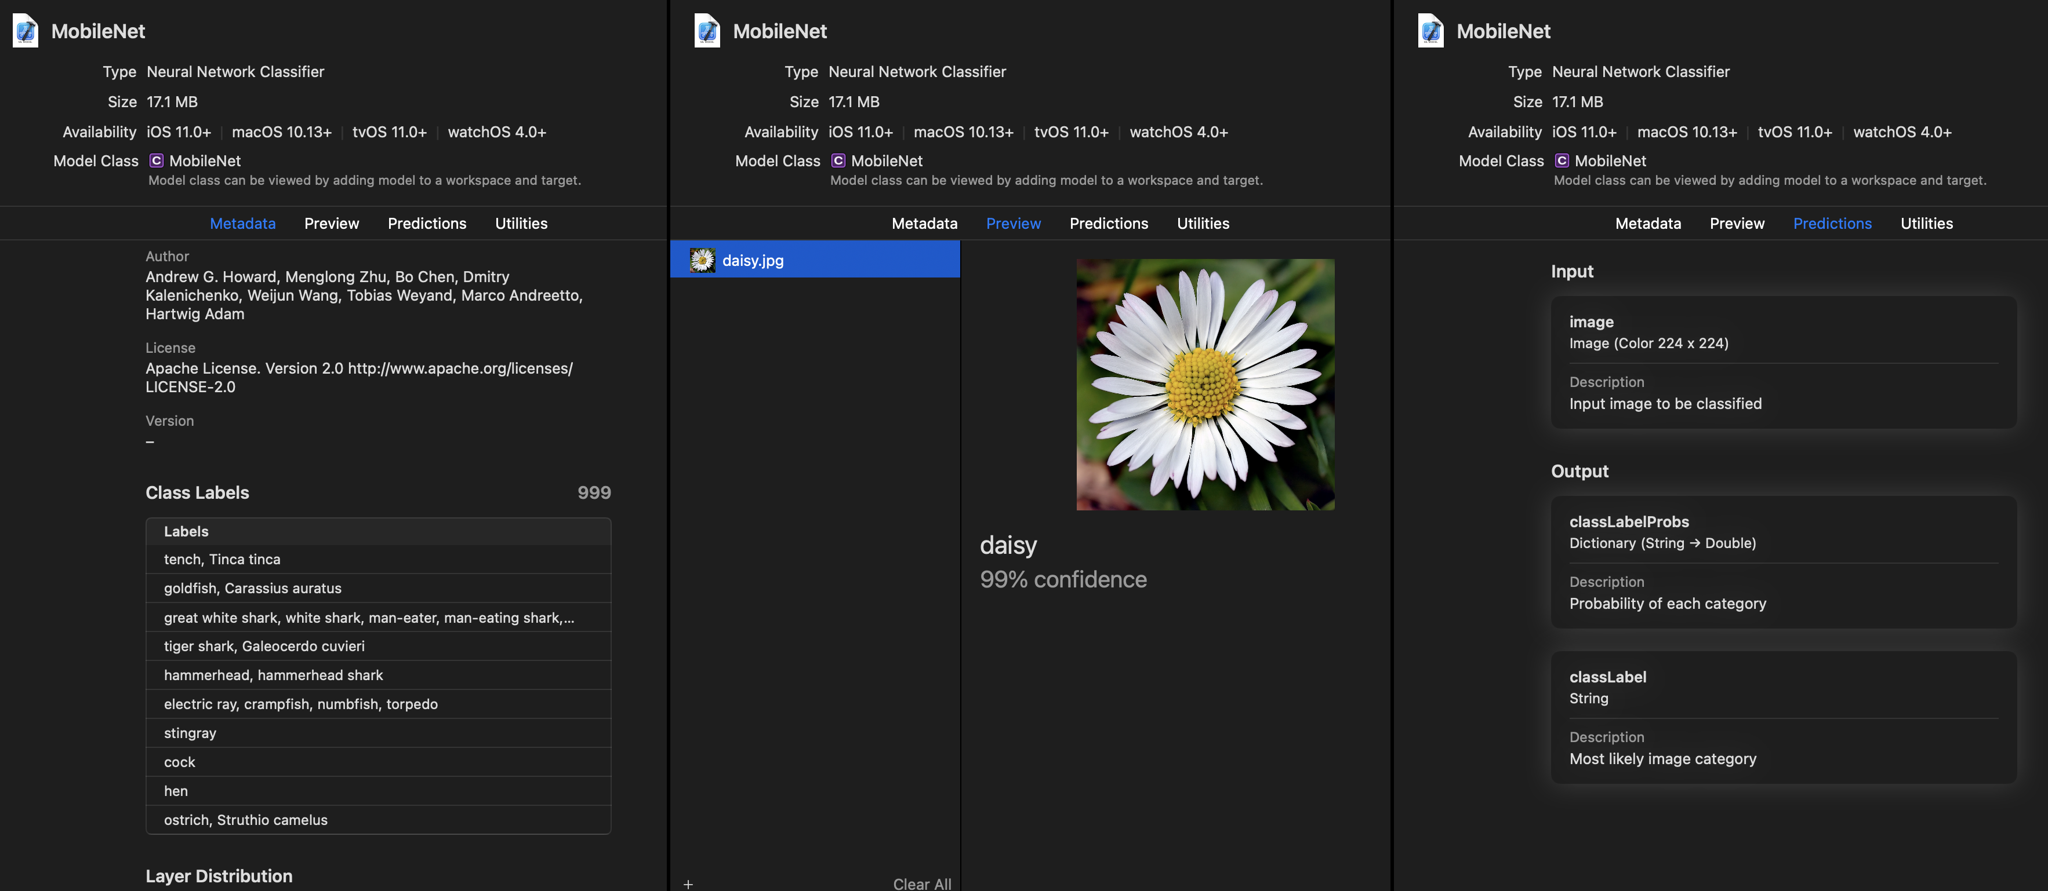Screen dimensions: 2048x891
Task: Click the MobileNet title in right panel
Action: tap(1502, 31)
